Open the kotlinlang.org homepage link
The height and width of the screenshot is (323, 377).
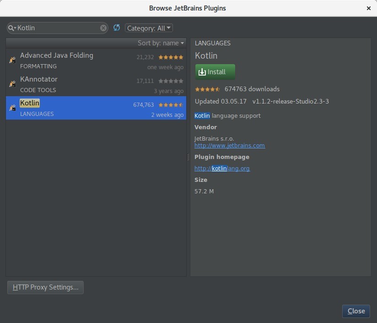[222, 169]
